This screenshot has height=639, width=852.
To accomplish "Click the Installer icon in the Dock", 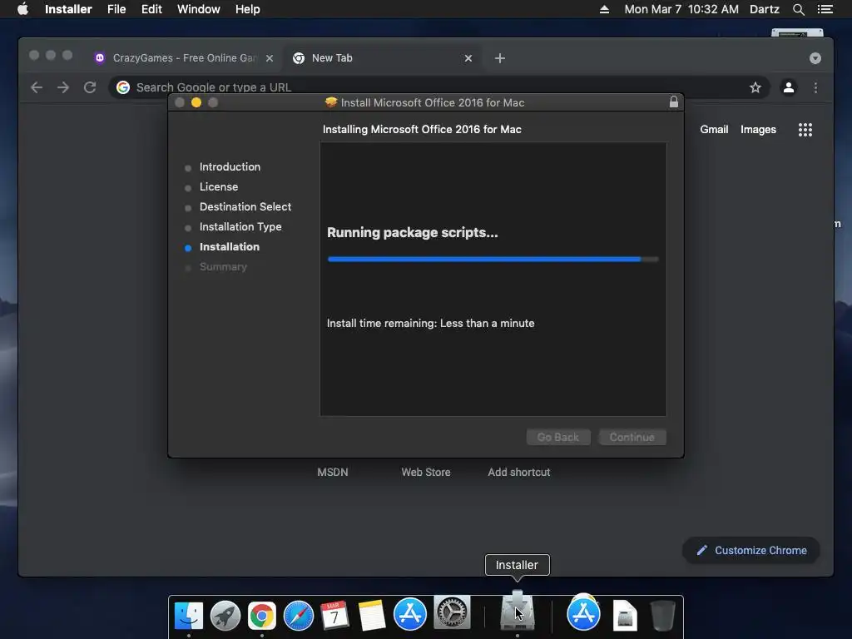I will pyautogui.click(x=518, y=611).
